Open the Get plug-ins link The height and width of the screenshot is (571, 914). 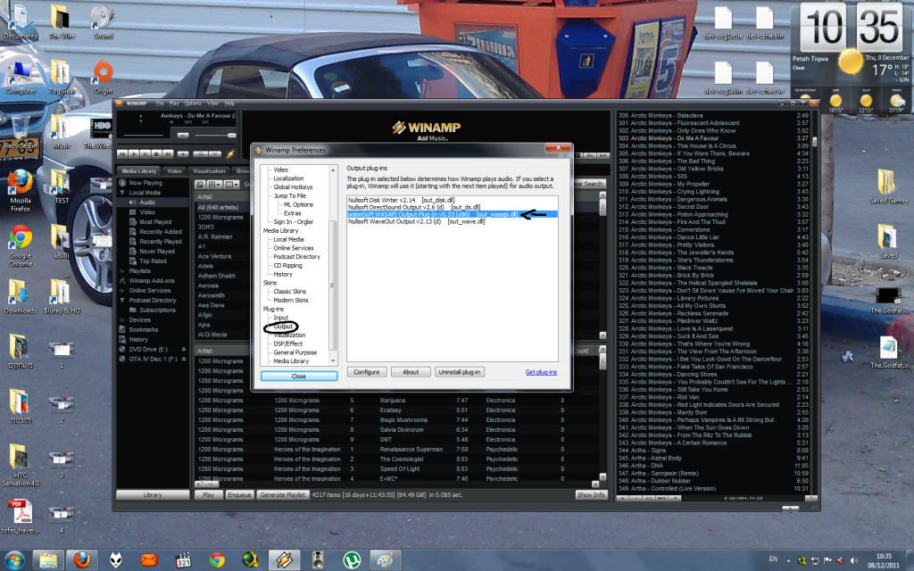click(541, 372)
